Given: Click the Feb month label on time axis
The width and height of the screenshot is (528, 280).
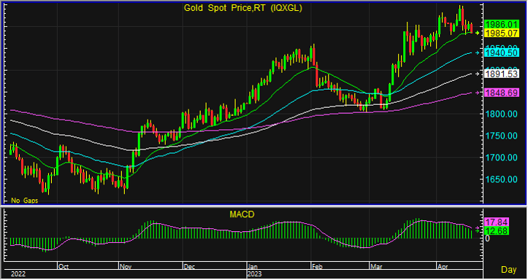Looking at the screenshot, I should (317, 267).
